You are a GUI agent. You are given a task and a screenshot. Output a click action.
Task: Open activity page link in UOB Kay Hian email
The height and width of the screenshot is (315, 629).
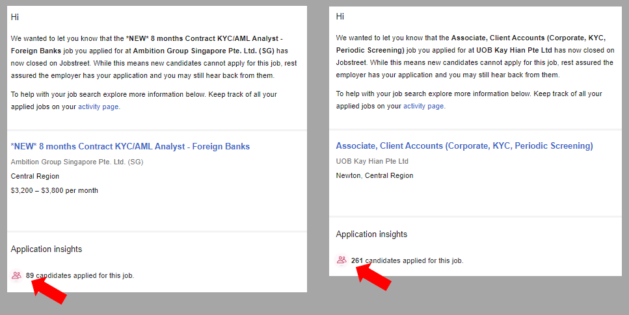tap(423, 106)
